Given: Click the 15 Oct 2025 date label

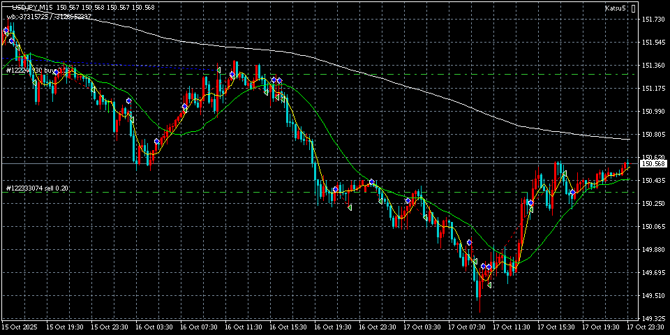Looking at the screenshot, I should (19, 327).
